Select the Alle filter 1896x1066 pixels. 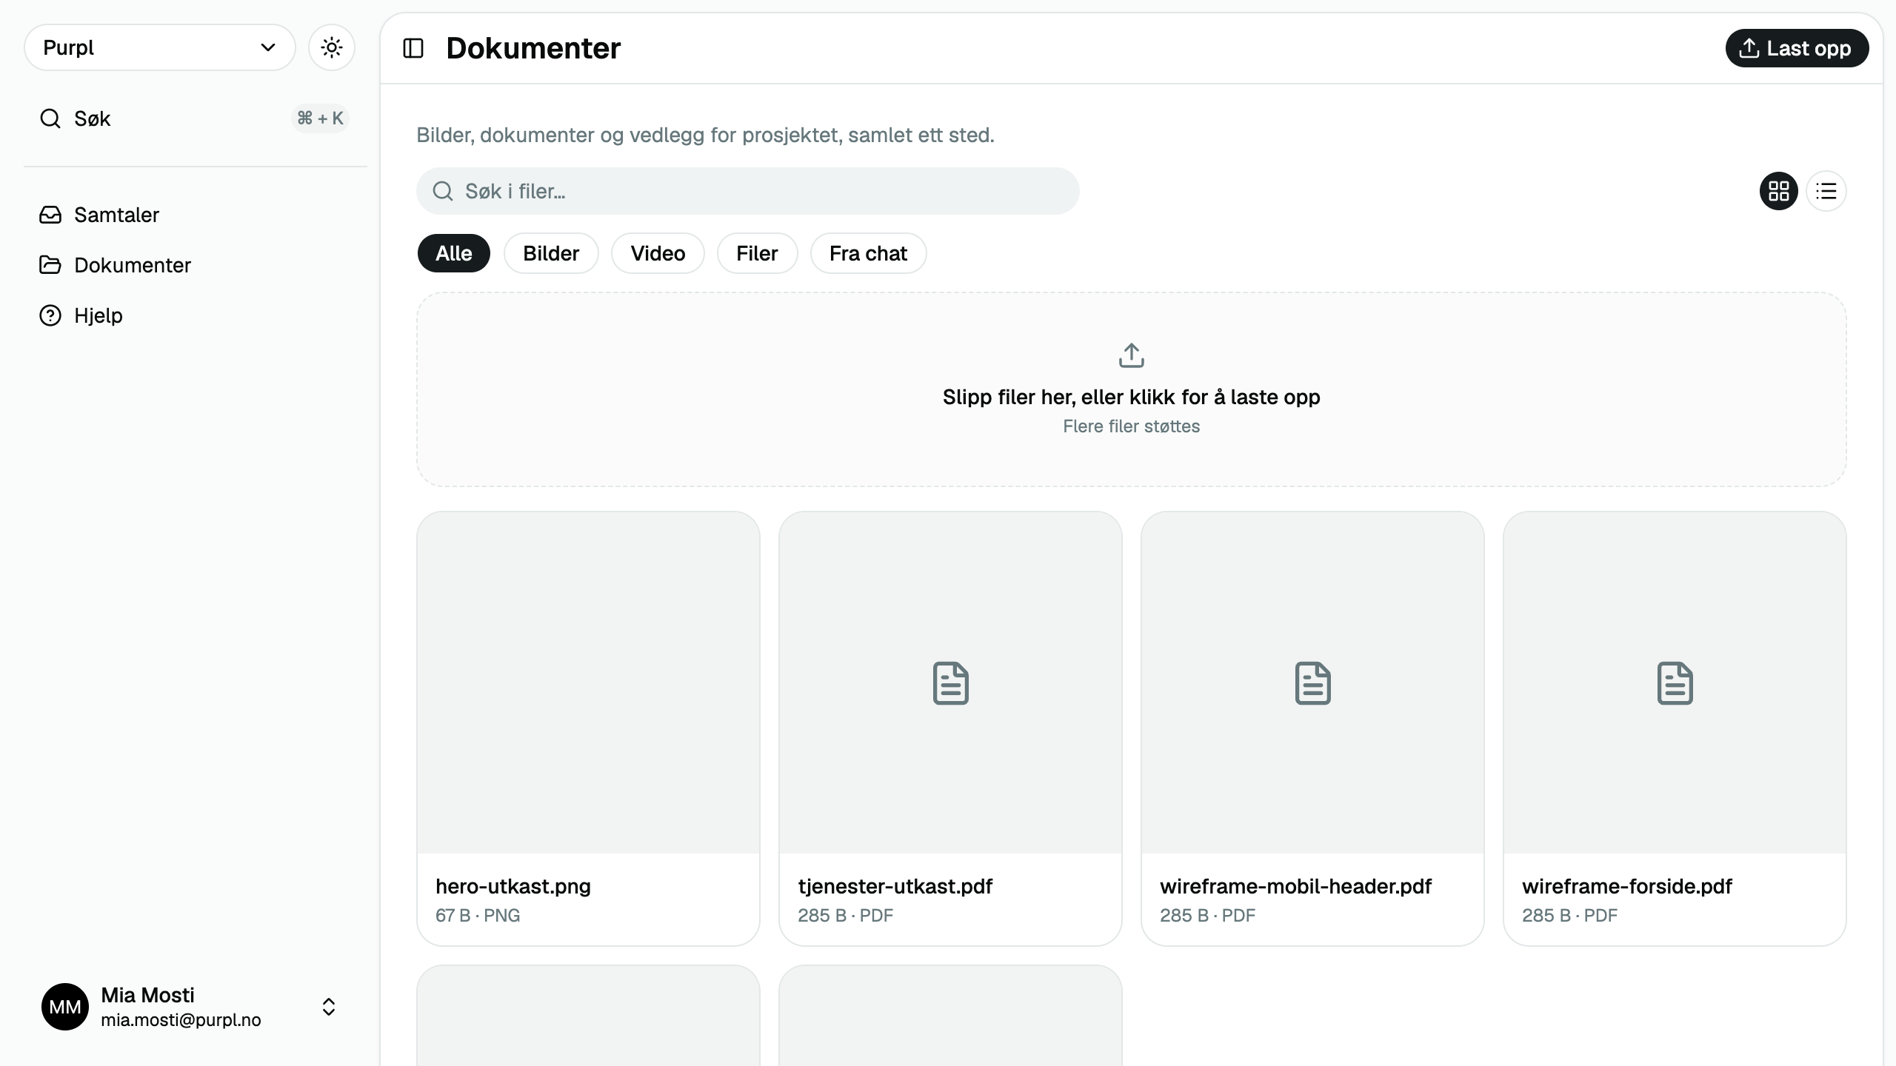(x=454, y=253)
